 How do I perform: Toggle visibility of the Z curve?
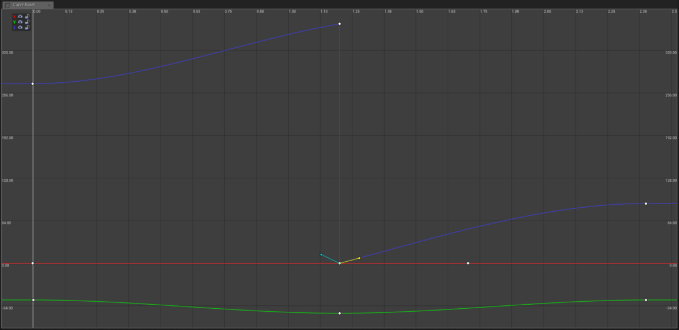coord(21,27)
